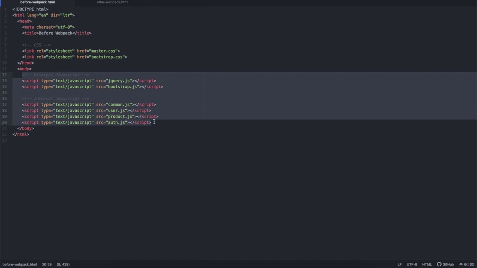Change the LF line ending setting
Image resolution: width=477 pixels, height=268 pixels.
[x=399, y=264]
